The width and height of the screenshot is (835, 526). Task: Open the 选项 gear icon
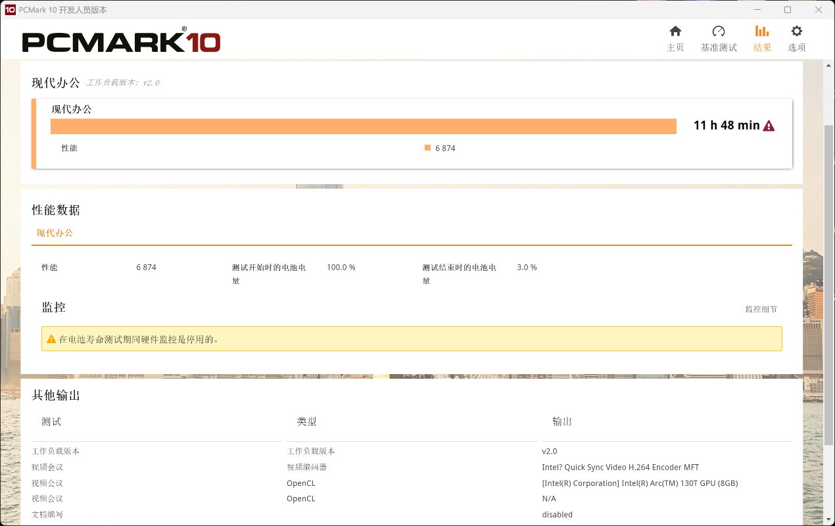(797, 31)
